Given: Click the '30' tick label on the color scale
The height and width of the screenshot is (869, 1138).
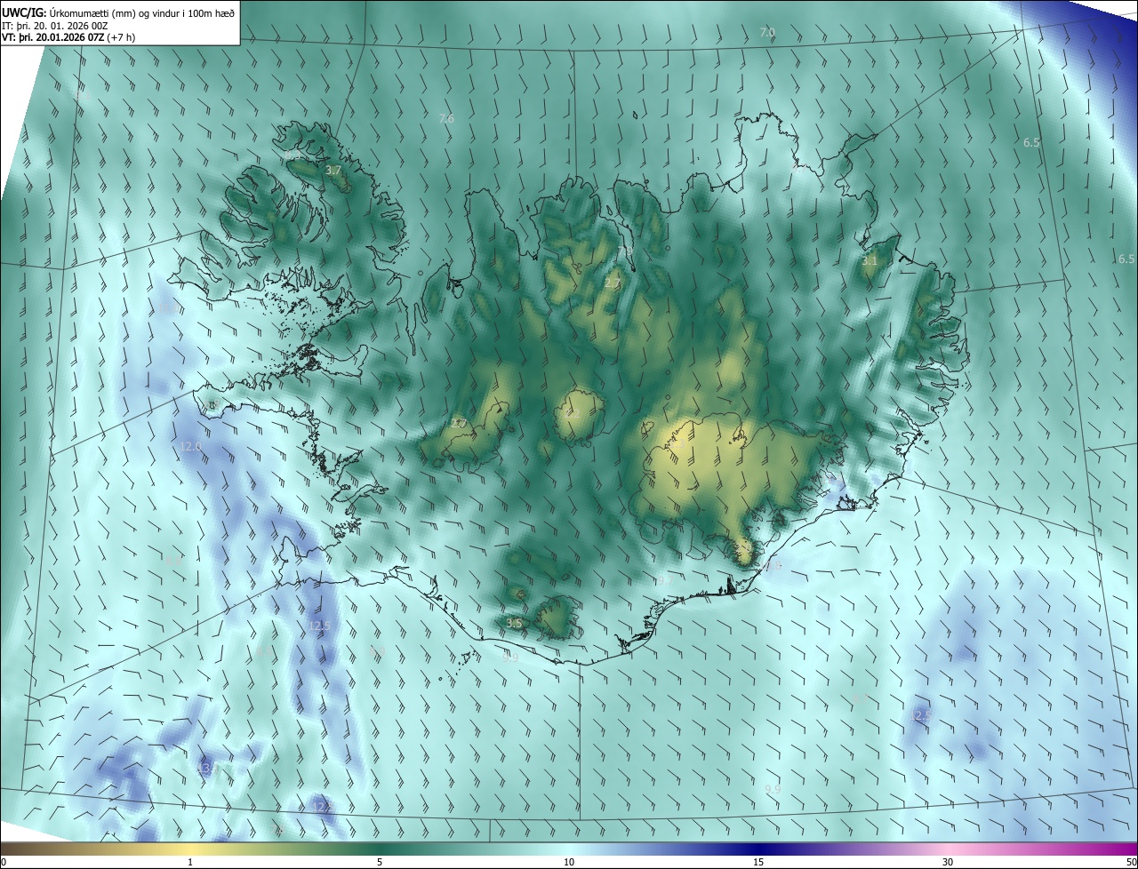Looking at the screenshot, I should click(948, 862).
